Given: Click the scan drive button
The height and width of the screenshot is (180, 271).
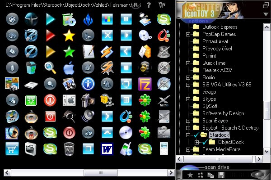Looking at the screenshot, I should 217,167.
